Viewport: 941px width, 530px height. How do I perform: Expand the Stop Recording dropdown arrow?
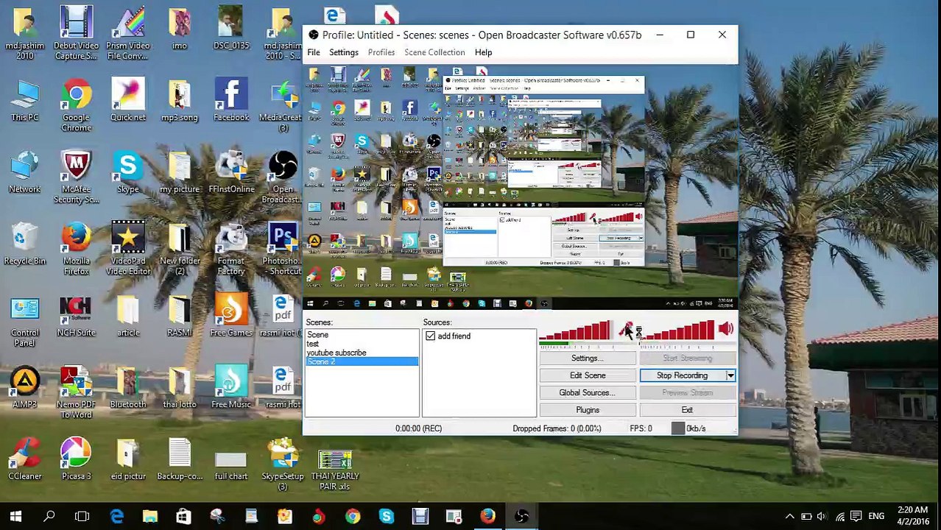[x=730, y=375]
